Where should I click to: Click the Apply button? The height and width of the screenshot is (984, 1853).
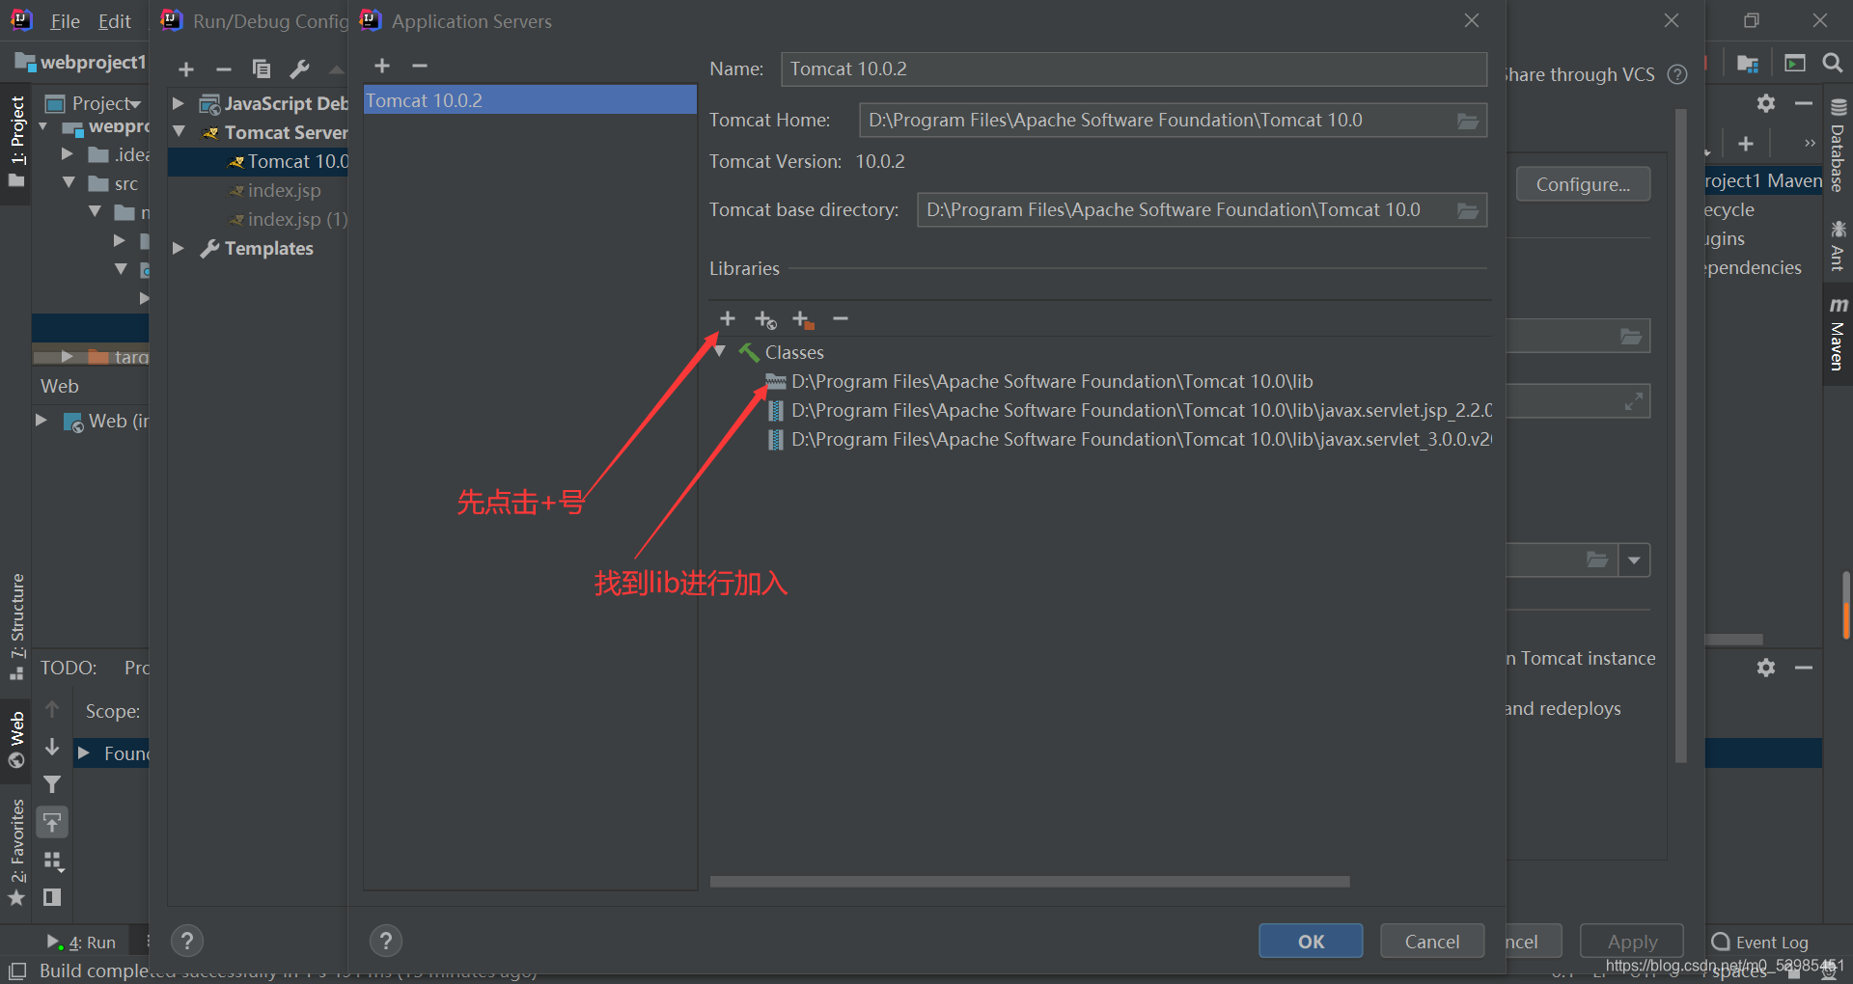pyautogui.click(x=1632, y=942)
